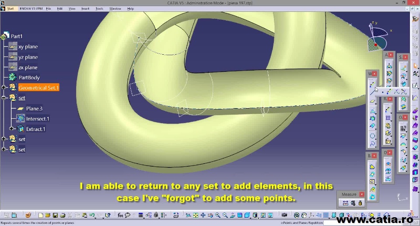
Task: Collapse the expanded 'set' node
Action: click(x=3, y=98)
